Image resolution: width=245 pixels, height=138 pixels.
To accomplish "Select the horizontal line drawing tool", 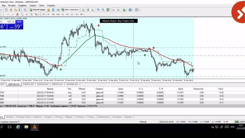I will pos(8,15).
